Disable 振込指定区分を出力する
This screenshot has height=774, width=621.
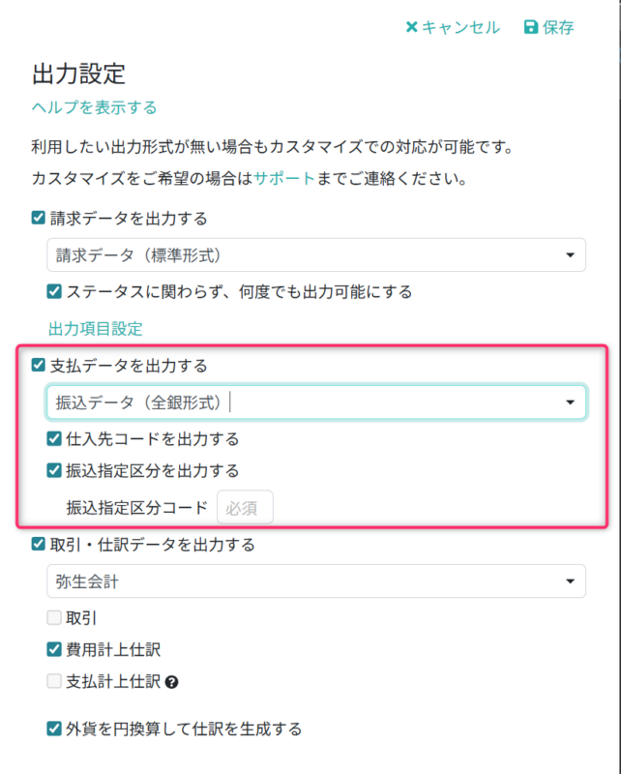[52, 471]
